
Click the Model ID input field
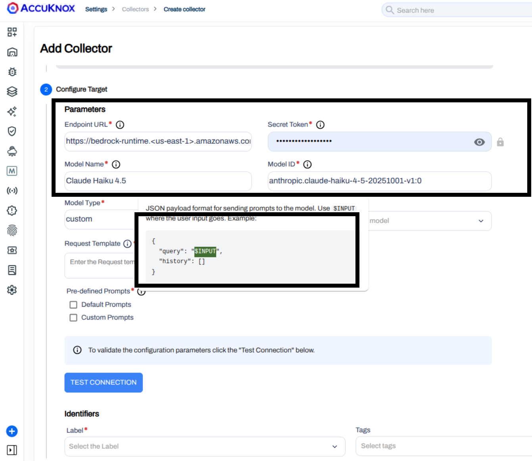(380, 181)
